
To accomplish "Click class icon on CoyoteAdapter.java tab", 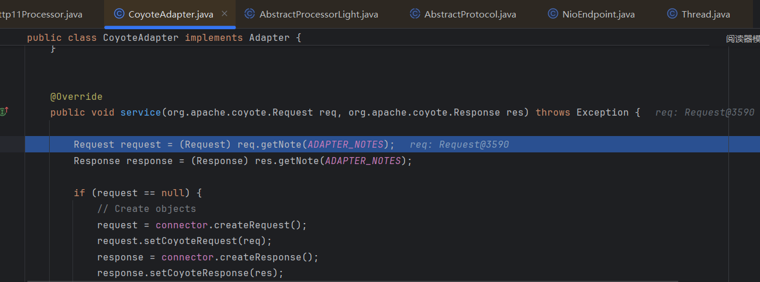I will [x=119, y=14].
